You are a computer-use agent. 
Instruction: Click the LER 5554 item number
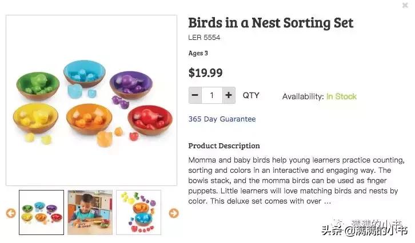pos(204,38)
